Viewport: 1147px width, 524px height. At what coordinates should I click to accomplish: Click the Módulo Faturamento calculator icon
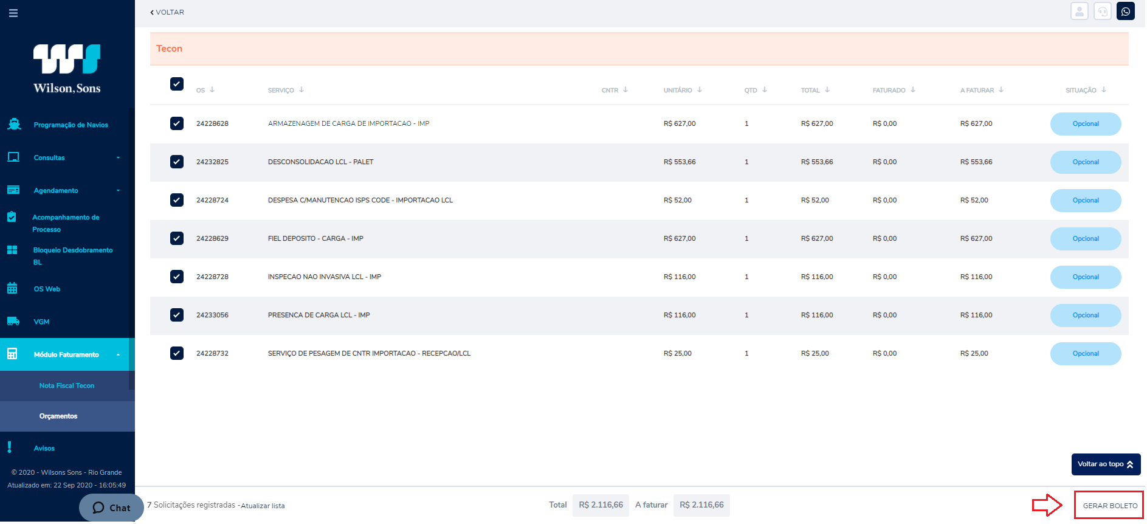click(x=12, y=354)
